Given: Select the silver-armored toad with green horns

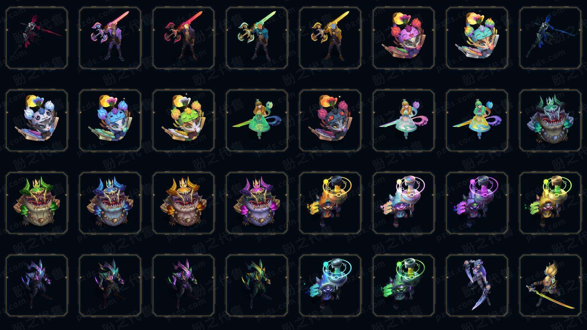Looking at the screenshot, I should pos(550,120).
